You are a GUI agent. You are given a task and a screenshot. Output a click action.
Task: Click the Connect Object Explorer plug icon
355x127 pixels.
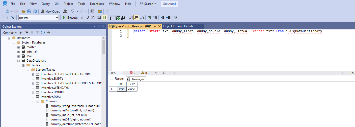click(21, 32)
